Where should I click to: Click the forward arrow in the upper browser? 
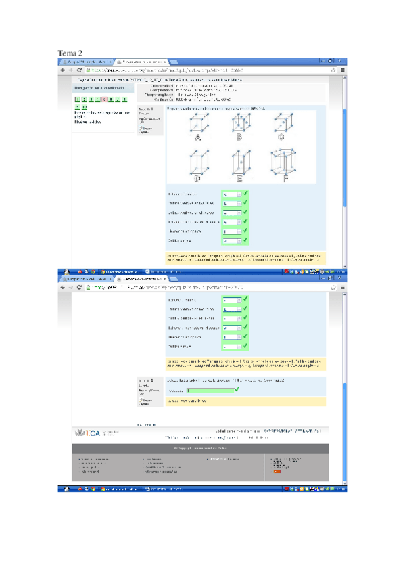[x=70, y=70]
